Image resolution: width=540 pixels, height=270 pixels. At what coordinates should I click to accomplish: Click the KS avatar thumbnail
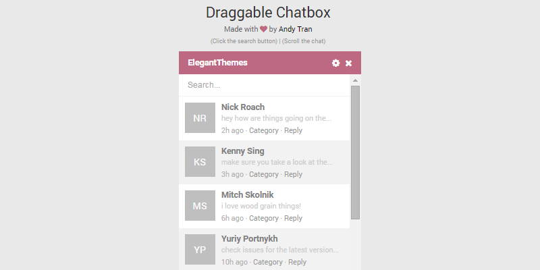point(200,162)
